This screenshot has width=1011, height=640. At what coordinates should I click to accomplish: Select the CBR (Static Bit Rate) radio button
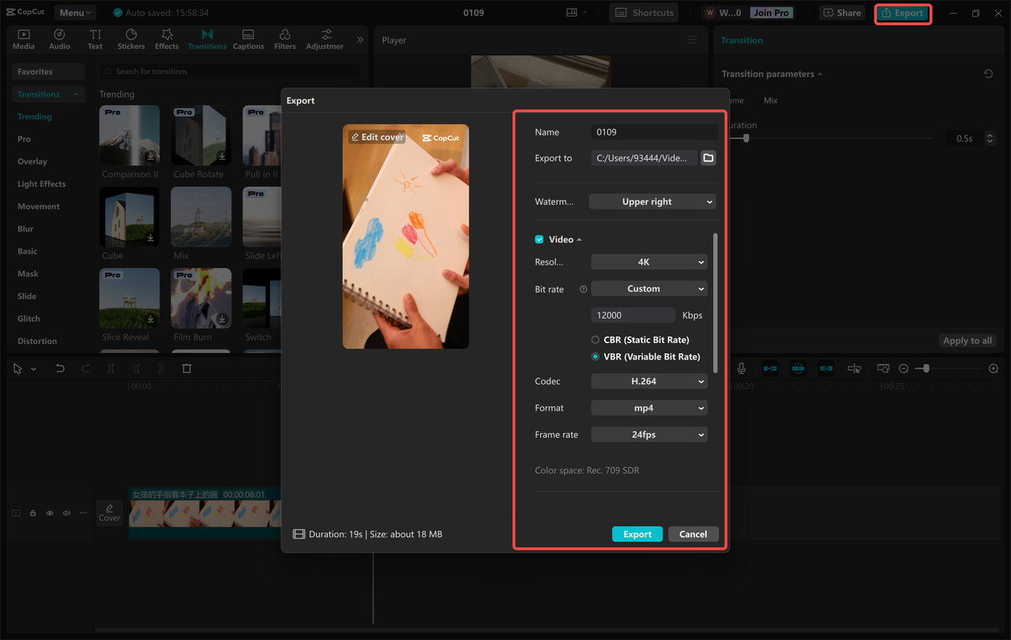[597, 340]
